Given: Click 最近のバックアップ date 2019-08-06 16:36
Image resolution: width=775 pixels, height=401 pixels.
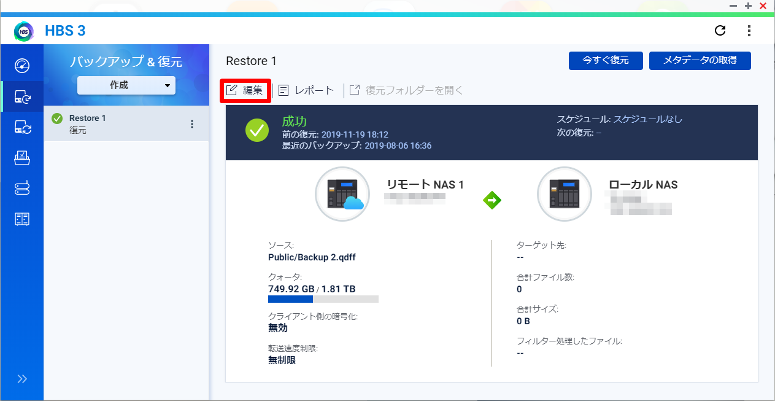Looking at the screenshot, I should 398,146.
